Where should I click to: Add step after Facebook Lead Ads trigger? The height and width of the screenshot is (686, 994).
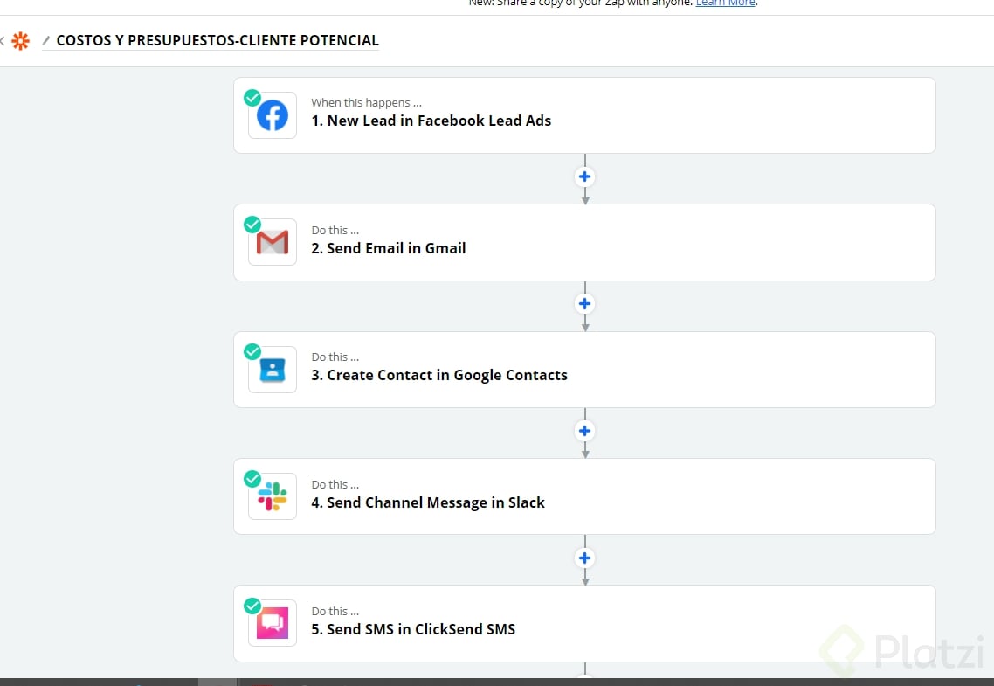click(x=585, y=177)
